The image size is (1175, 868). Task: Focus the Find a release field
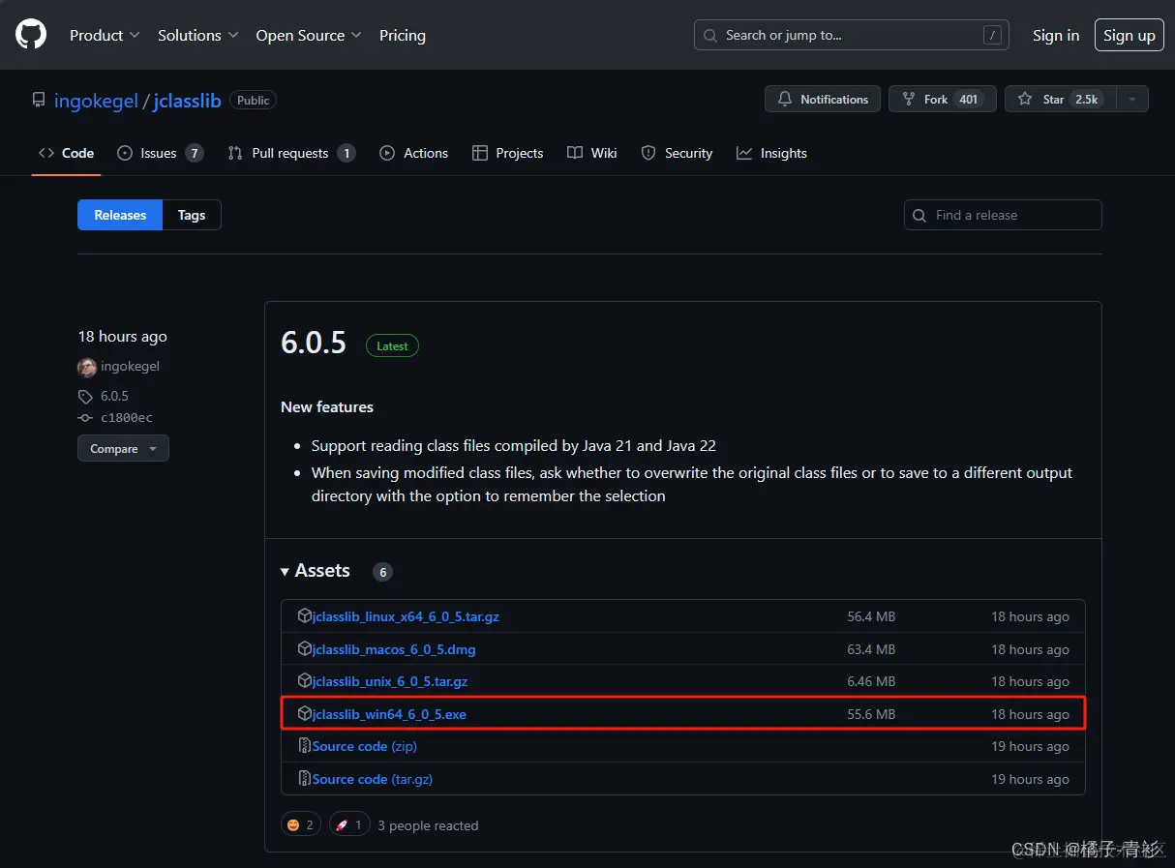[1003, 215]
